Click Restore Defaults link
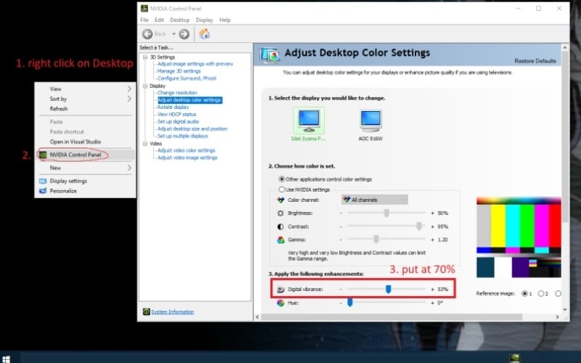This screenshot has width=581, height=363. point(535,61)
